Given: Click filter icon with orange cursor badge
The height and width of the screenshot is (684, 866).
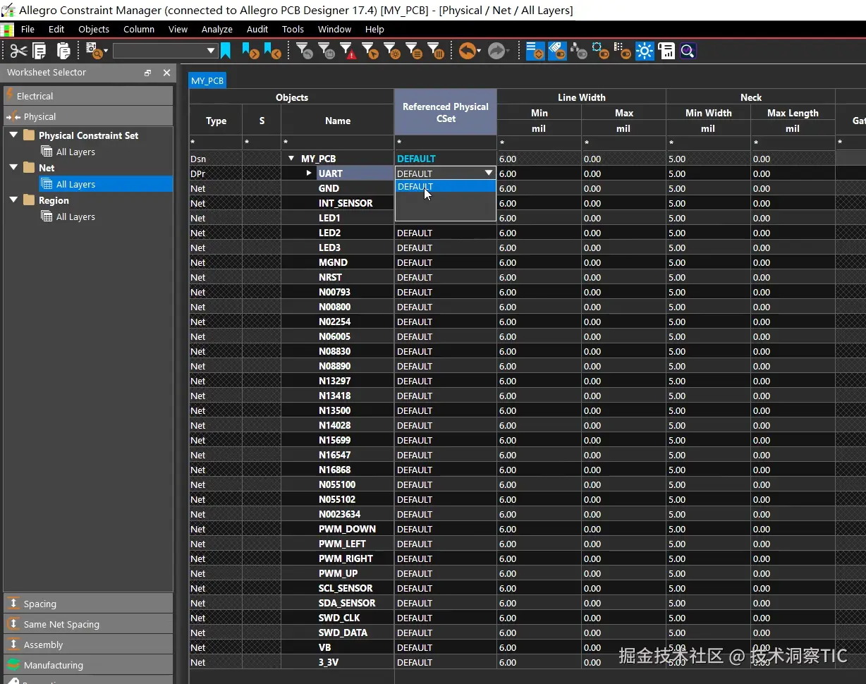Looking at the screenshot, I should (370, 51).
